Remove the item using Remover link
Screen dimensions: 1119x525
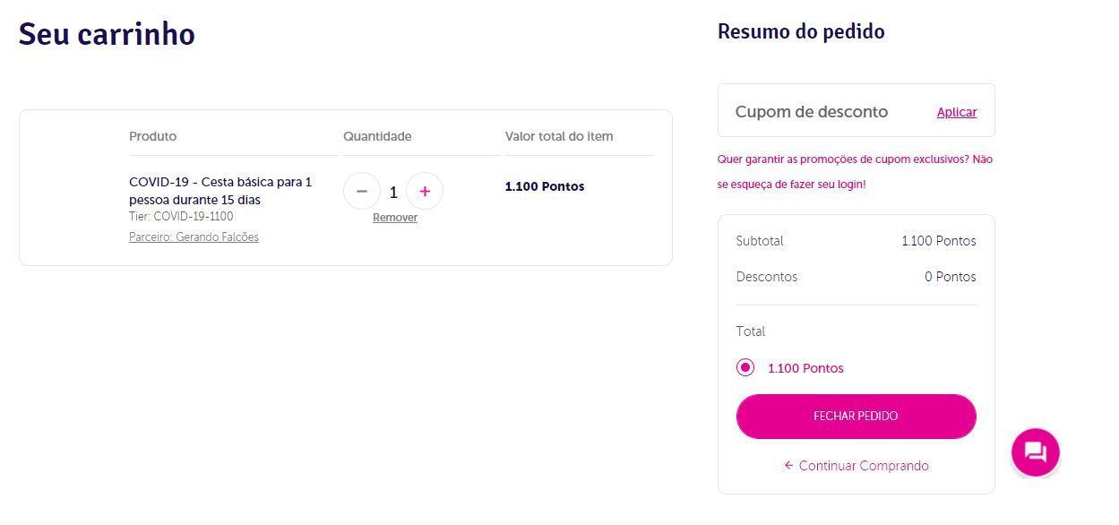pyautogui.click(x=395, y=218)
